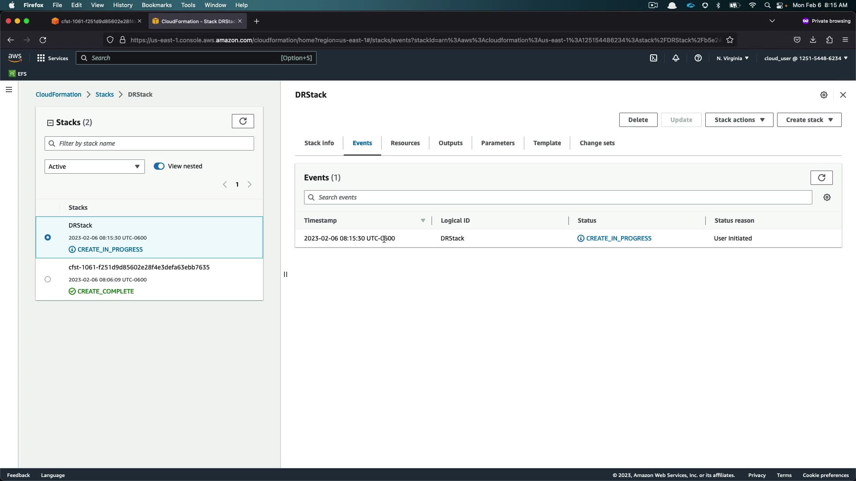Open the AWS notifications bell
Image resolution: width=856 pixels, height=481 pixels.
coord(676,58)
